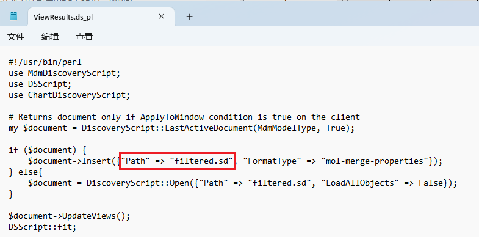Screen dimensions: 479x237
Task: Click the "} else{" line
Action: tap(26, 172)
